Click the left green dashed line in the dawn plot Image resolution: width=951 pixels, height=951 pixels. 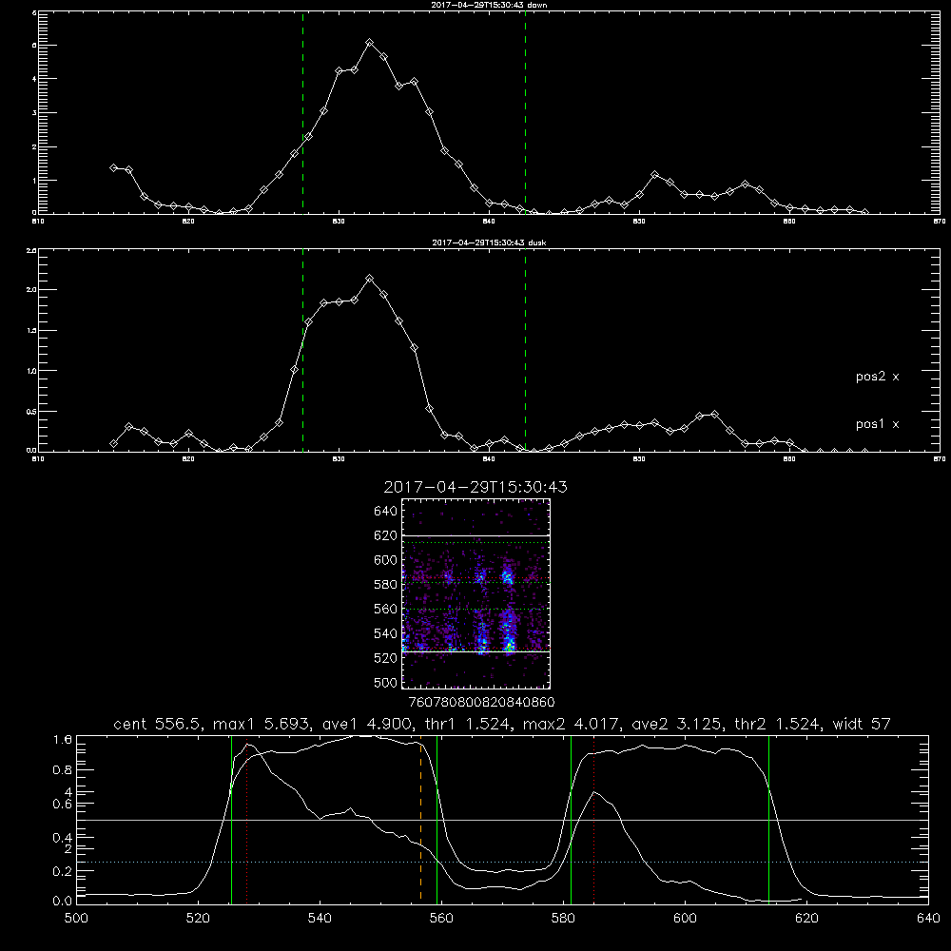tap(302, 112)
